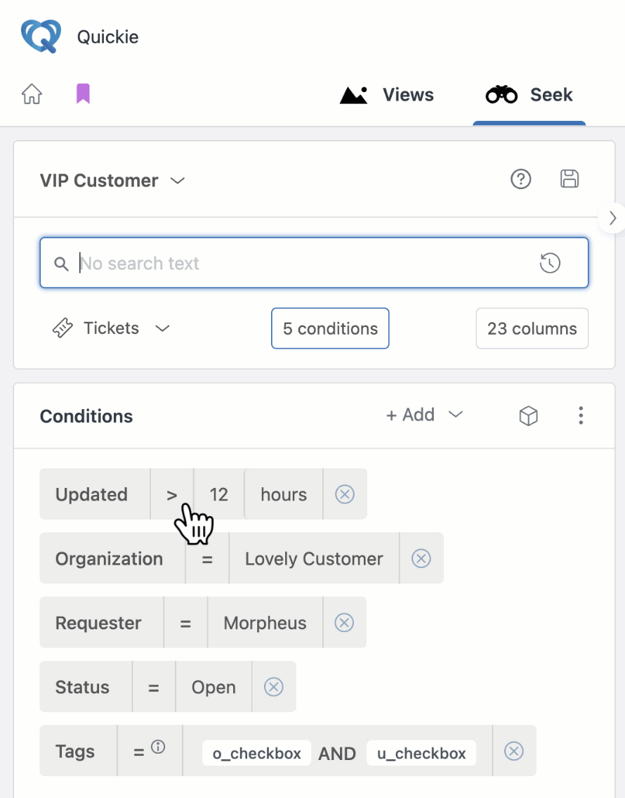Open the Add condition dropdown
Viewport: 625px width, 798px height.
(x=425, y=415)
